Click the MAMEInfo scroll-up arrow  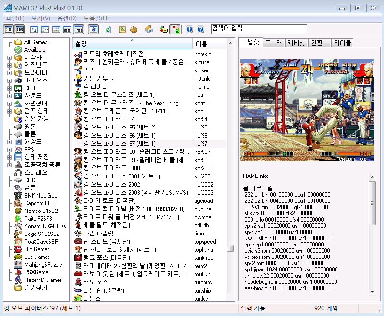click(x=372, y=176)
